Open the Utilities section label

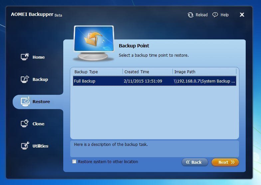tap(41, 146)
